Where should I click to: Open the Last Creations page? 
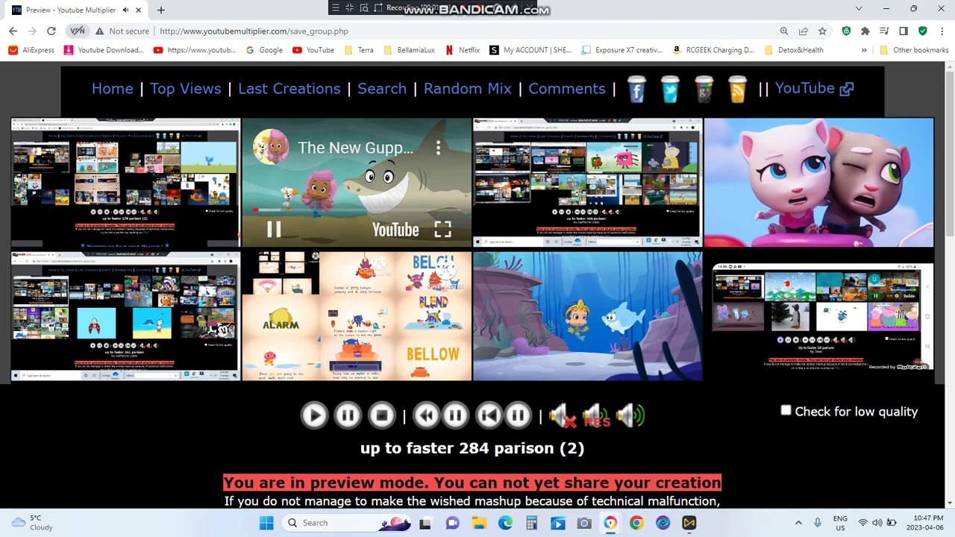289,89
